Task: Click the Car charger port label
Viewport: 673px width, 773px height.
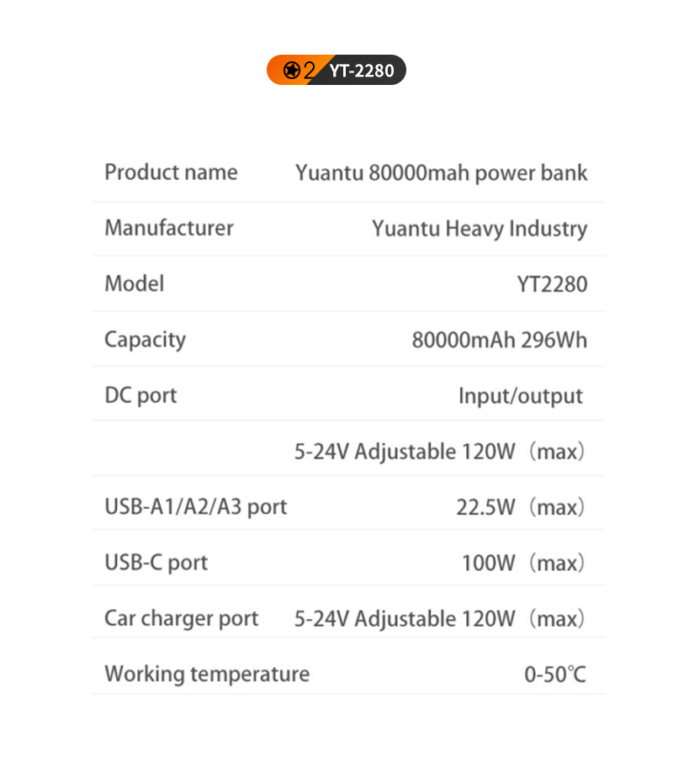Action: point(181,618)
